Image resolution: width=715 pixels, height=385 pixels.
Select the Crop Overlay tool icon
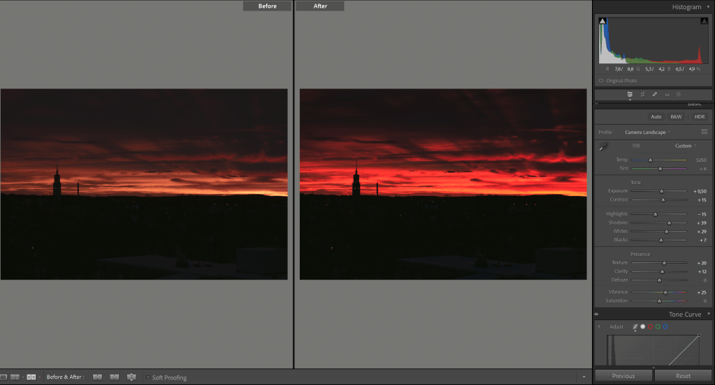642,94
